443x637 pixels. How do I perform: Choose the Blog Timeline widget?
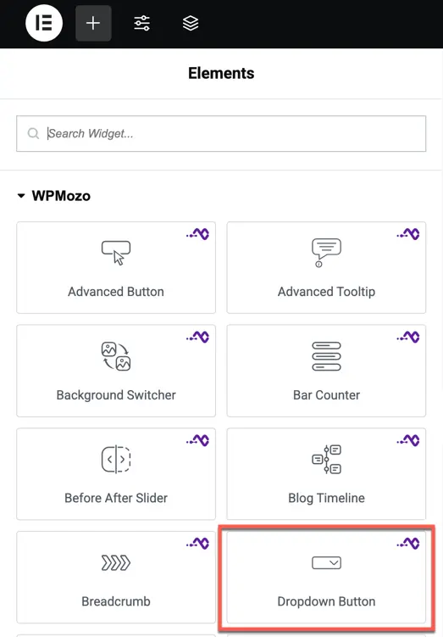click(326, 473)
